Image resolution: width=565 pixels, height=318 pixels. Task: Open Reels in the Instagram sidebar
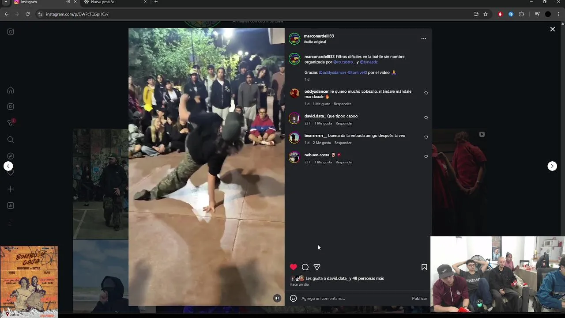[11, 106]
